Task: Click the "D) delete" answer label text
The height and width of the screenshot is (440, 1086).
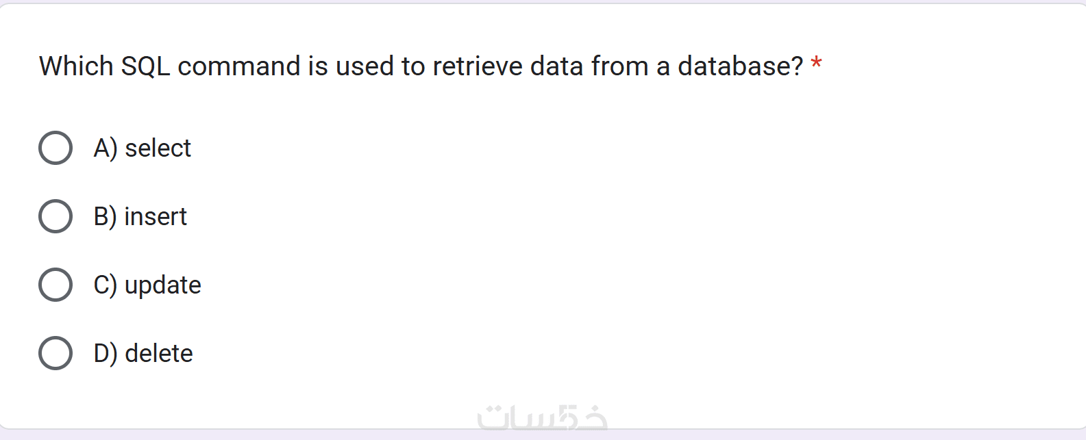Action: pos(143,353)
